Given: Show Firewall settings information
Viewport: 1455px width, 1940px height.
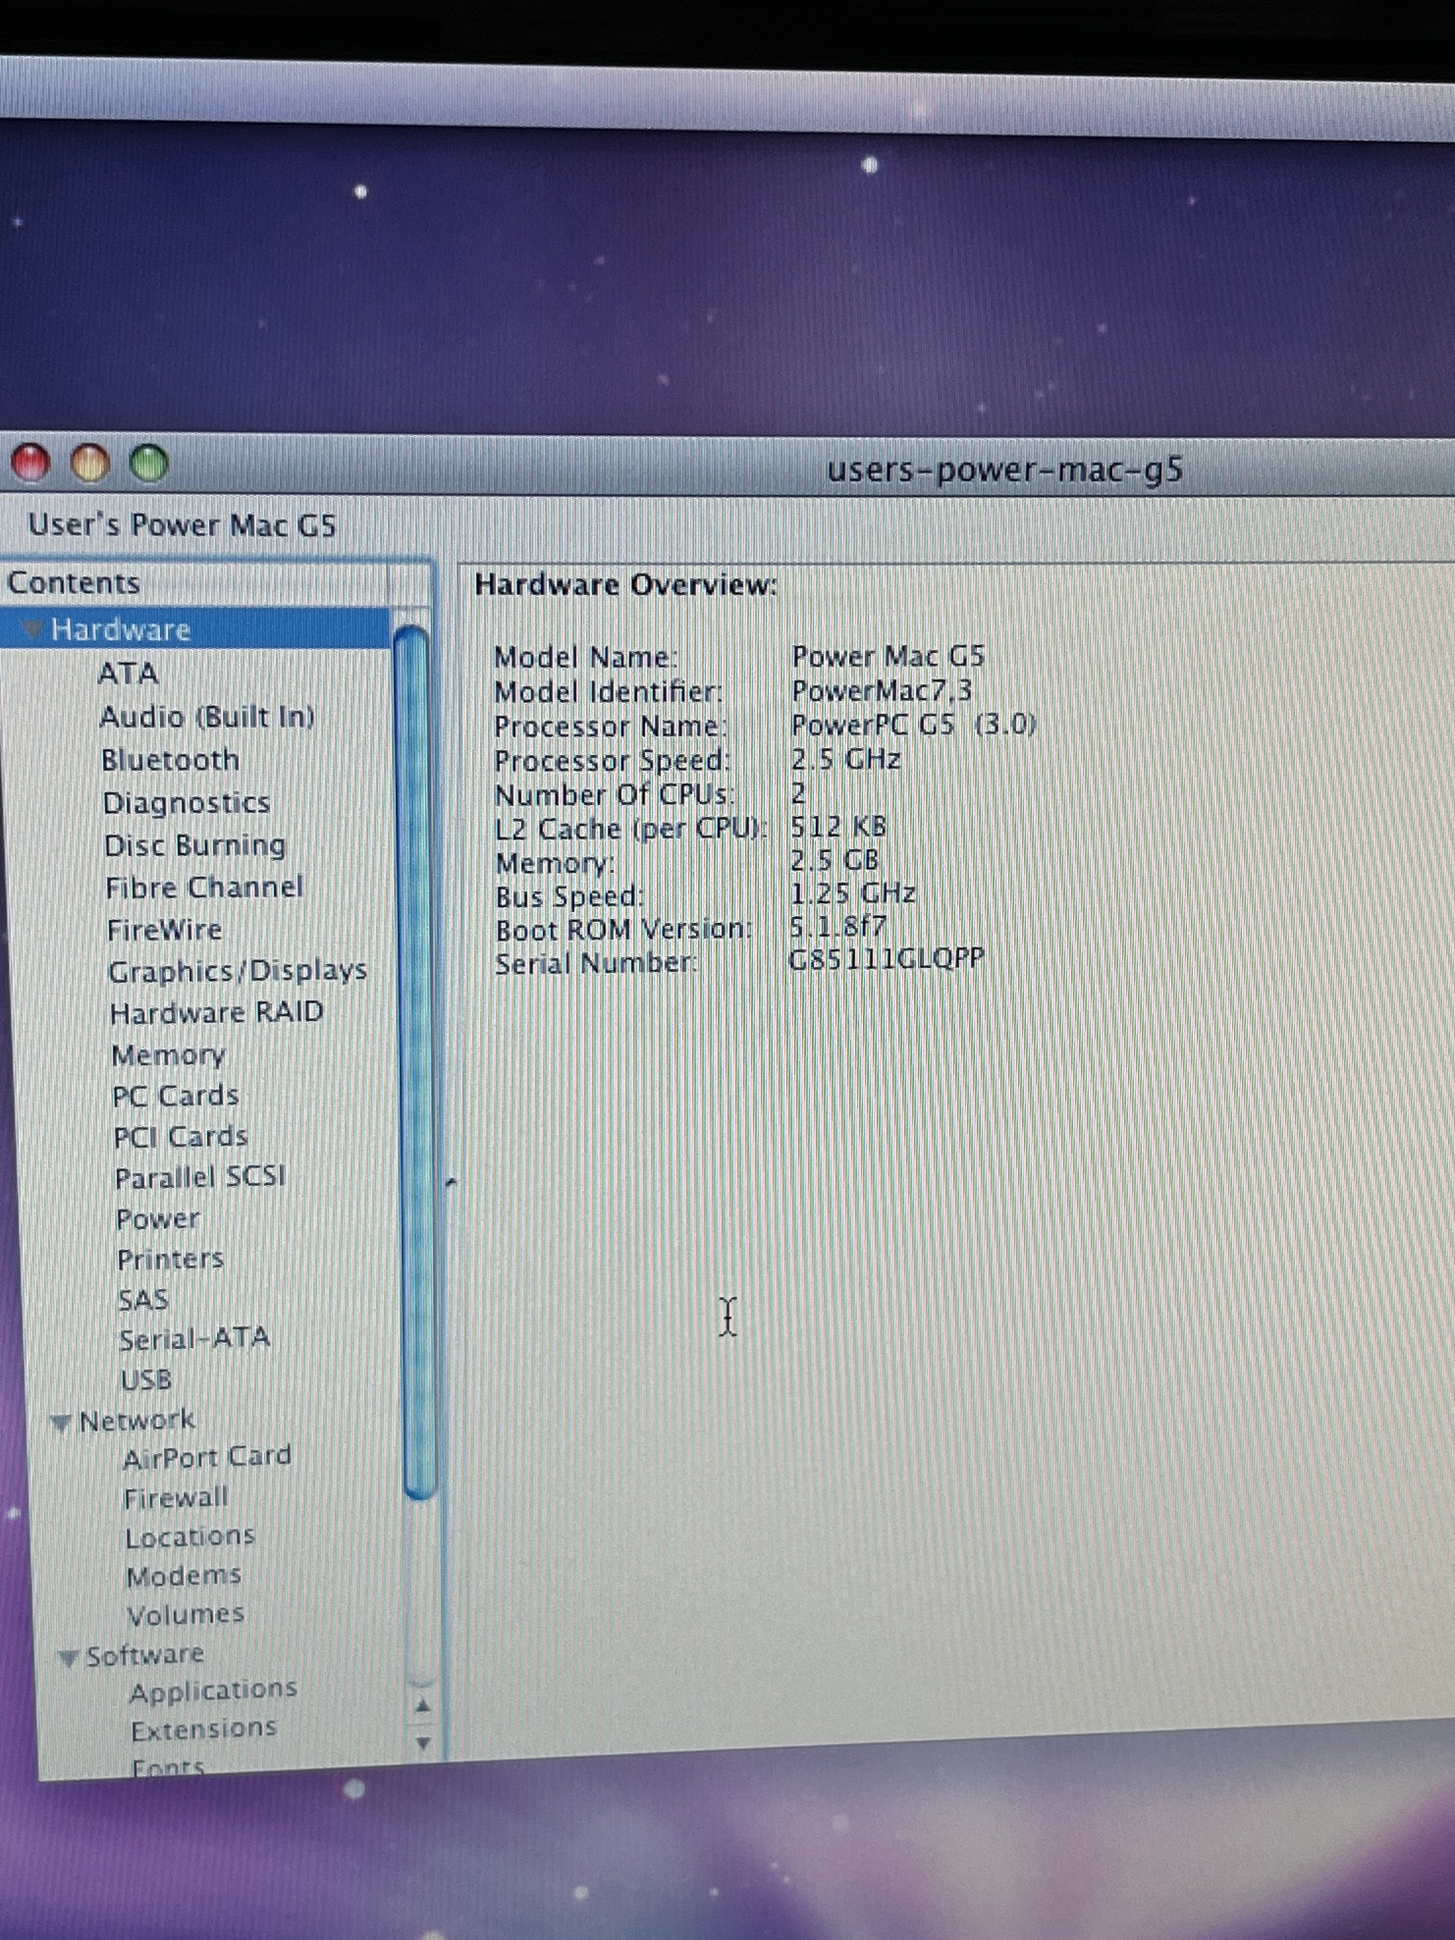Looking at the screenshot, I should [176, 1498].
